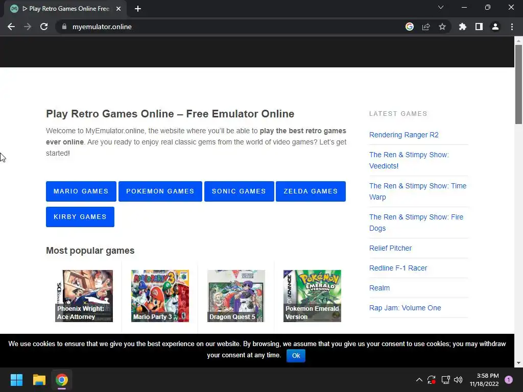The image size is (523, 392).
Task: Click the forward navigation arrow
Action: (28, 27)
